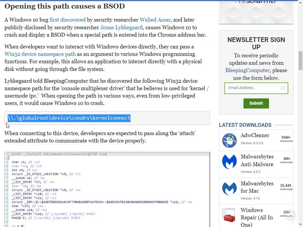Click the 'Opening this path causes a BSOD' heading
Image resolution: width=303 pixels, height=227 pixels.
click(x=65, y=6)
